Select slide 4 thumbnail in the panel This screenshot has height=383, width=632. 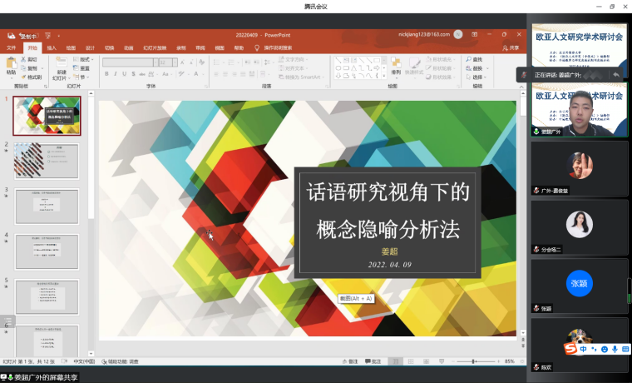(47, 251)
